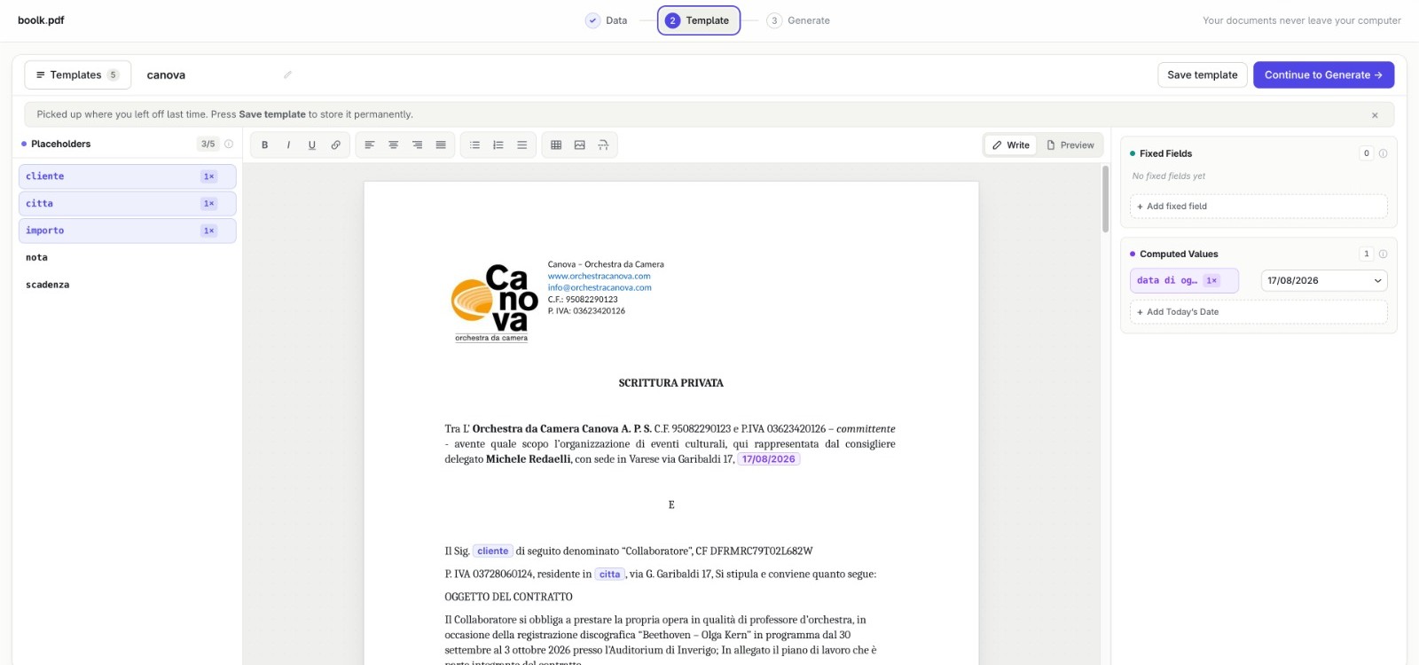The height and width of the screenshot is (665, 1419).
Task: Click Continue to Generate
Action: coord(1323,75)
